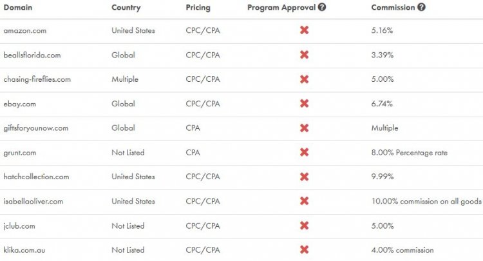Click the red X for isabellaoliver.com
The image size is (483, 261).
[304, 201]
